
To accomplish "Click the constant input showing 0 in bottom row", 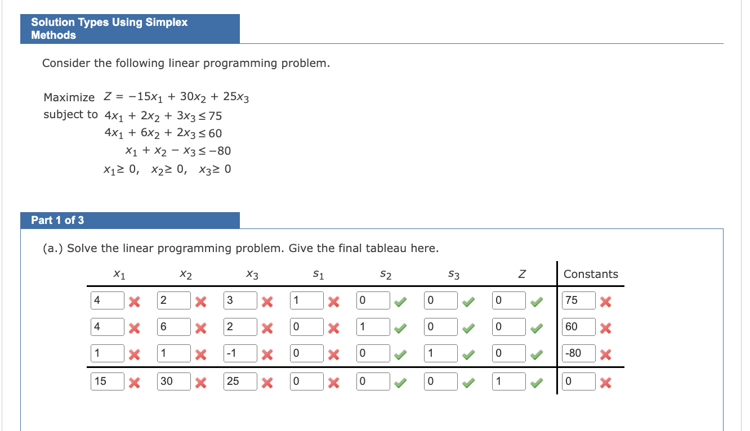I will coord(579,381).
